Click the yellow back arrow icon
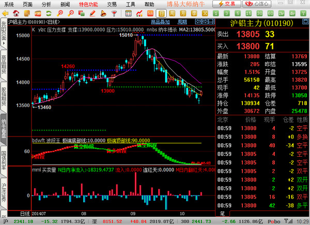This screenshot has height=225, width=310. pos(5,13)
